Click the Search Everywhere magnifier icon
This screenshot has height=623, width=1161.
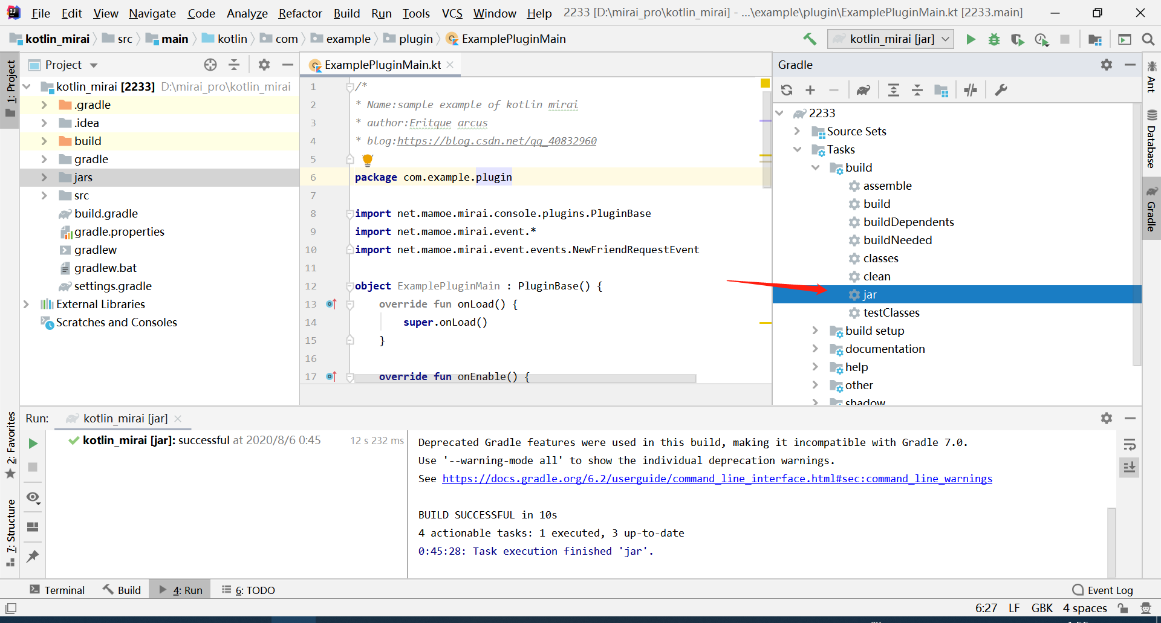point(1148,39)
